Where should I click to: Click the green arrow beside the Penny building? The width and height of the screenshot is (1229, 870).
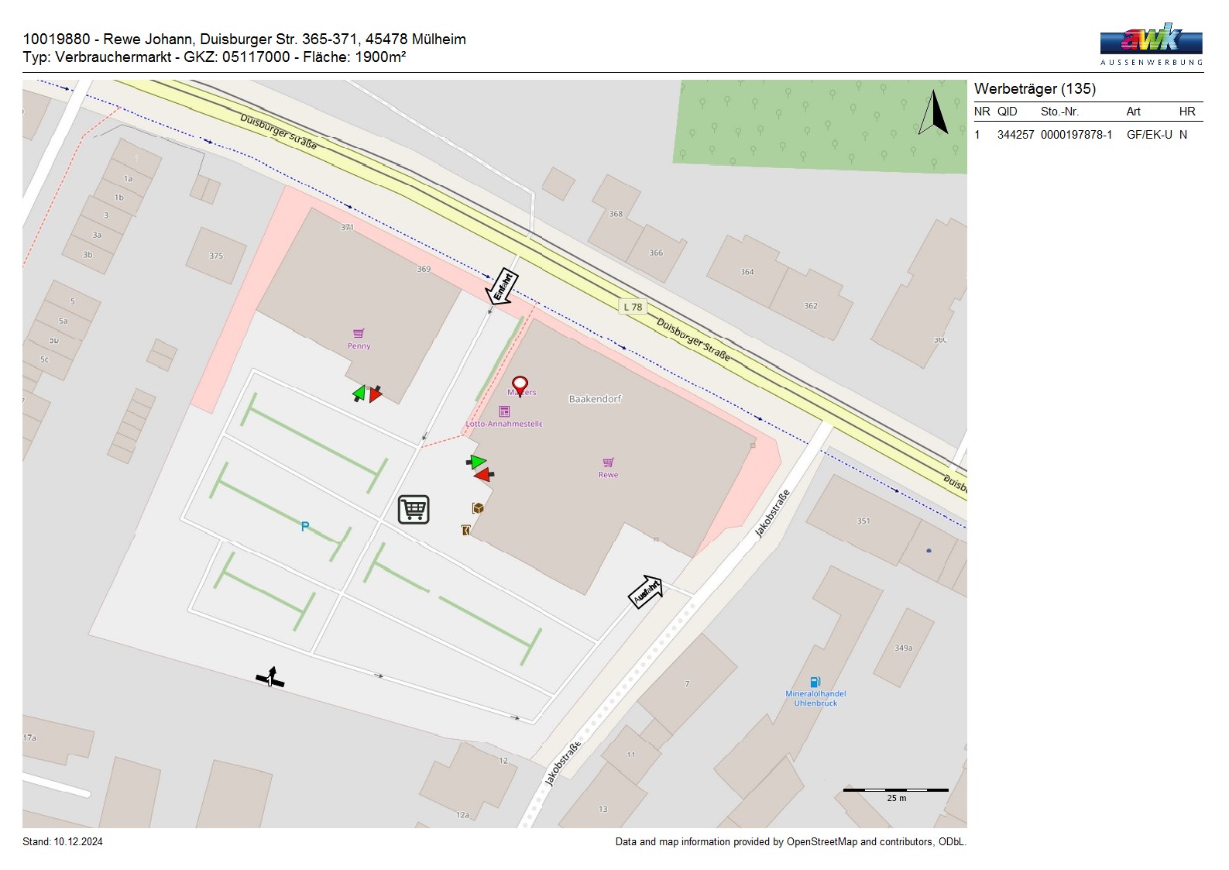359,394
